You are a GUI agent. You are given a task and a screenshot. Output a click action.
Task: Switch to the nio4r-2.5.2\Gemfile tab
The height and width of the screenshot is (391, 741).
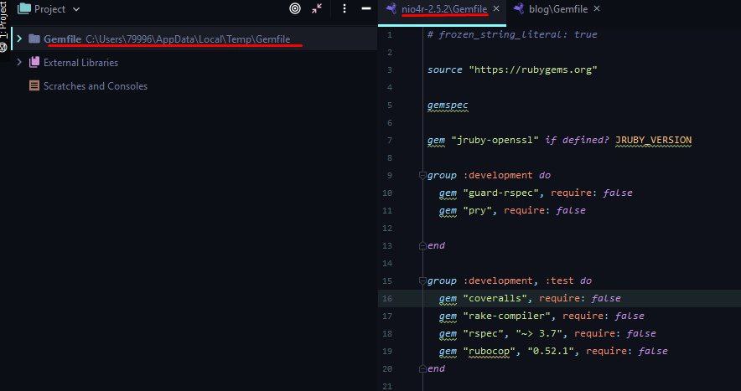(x=444, y=9)
